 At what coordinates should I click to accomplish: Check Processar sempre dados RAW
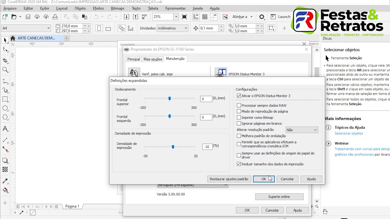pos(239,106)
